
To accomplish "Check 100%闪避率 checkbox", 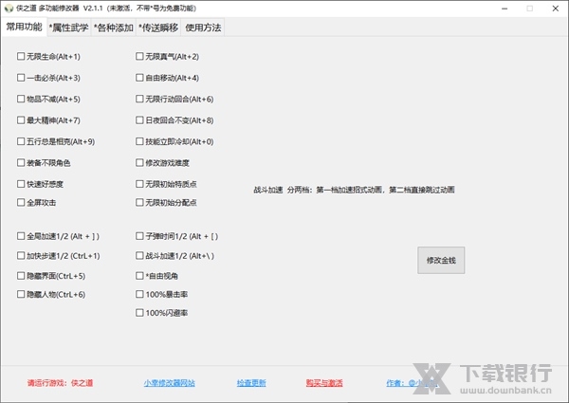I will (x=162, y=313).
